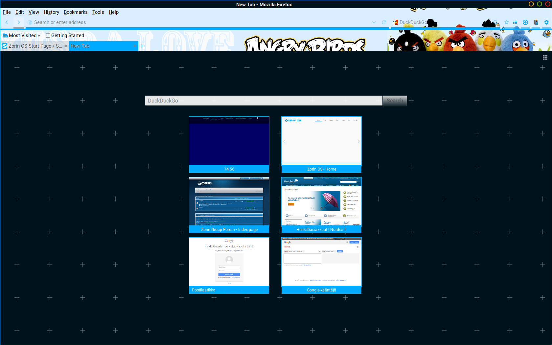Open the History menu

coord(51,12)
